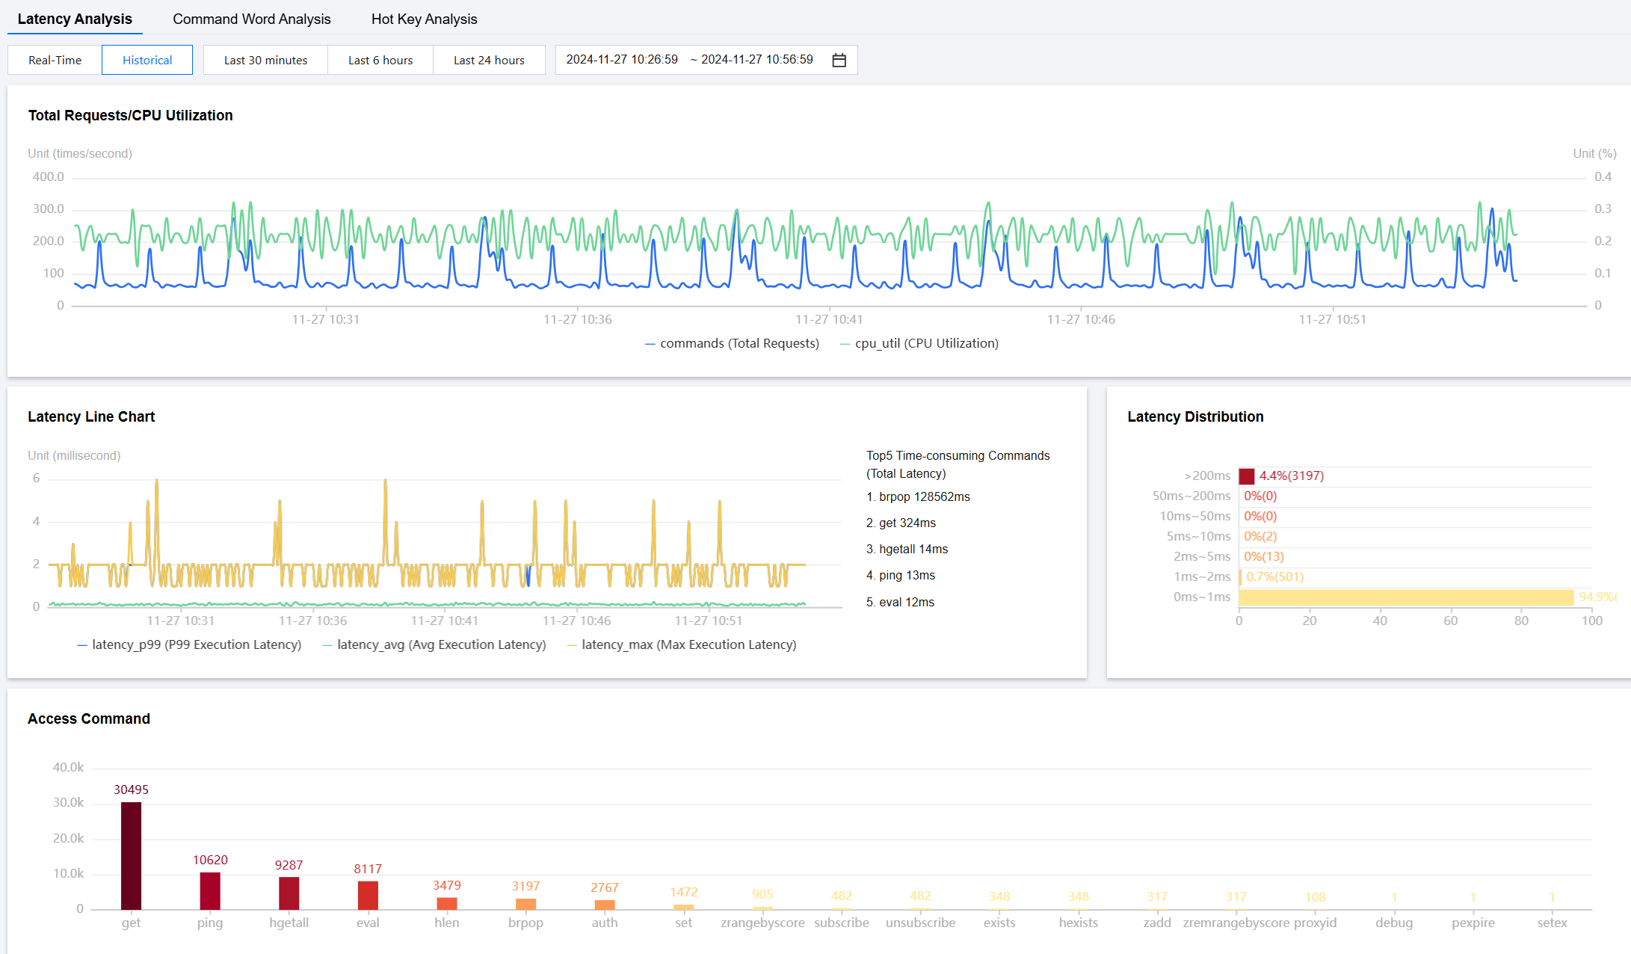Select Historical mode button
Screen dimensions: 1631x954
tap(147, 60)
